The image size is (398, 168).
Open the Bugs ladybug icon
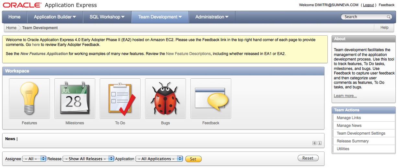point(165,99)
